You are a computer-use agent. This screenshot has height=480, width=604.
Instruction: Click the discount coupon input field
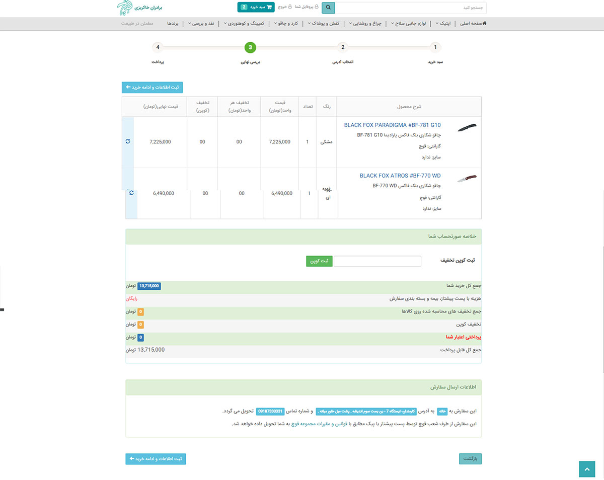pos(377,261)
